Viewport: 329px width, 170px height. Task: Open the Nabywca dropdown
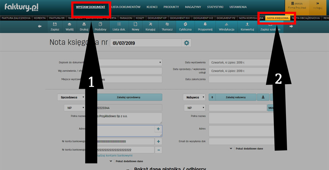coord(194,97)
